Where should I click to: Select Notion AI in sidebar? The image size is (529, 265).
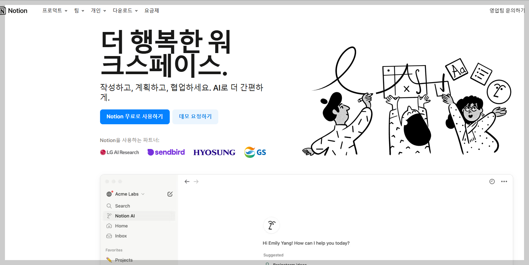pyautogui.click(x=139, y=216)
